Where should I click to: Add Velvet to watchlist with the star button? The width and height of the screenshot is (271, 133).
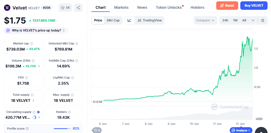(x=65, y=8)
